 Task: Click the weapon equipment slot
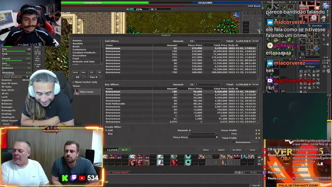[302, 42]
